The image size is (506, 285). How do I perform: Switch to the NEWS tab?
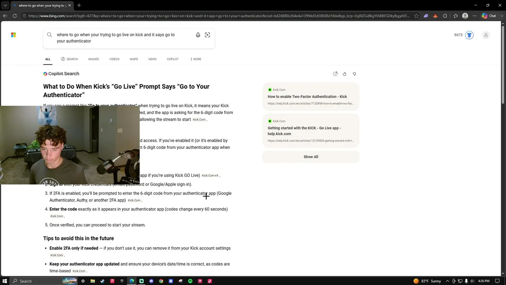click(153, 59)
